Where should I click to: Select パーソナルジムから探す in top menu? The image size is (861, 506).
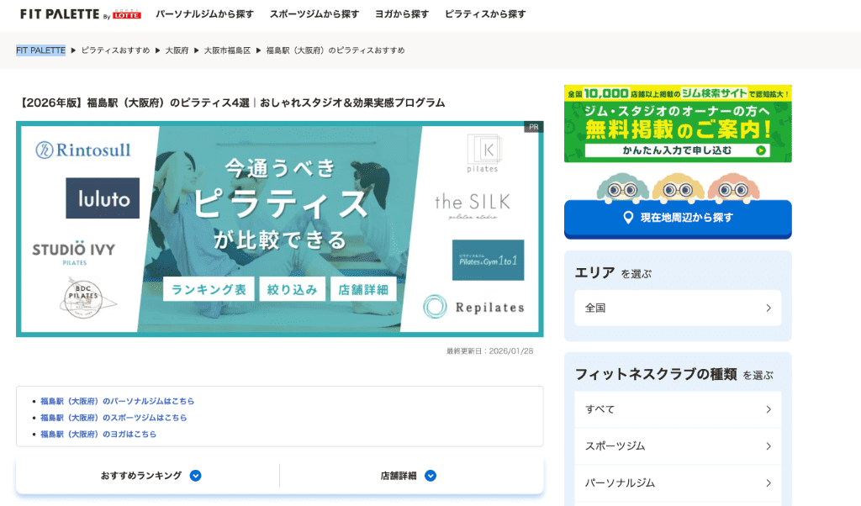pos(204,14)
